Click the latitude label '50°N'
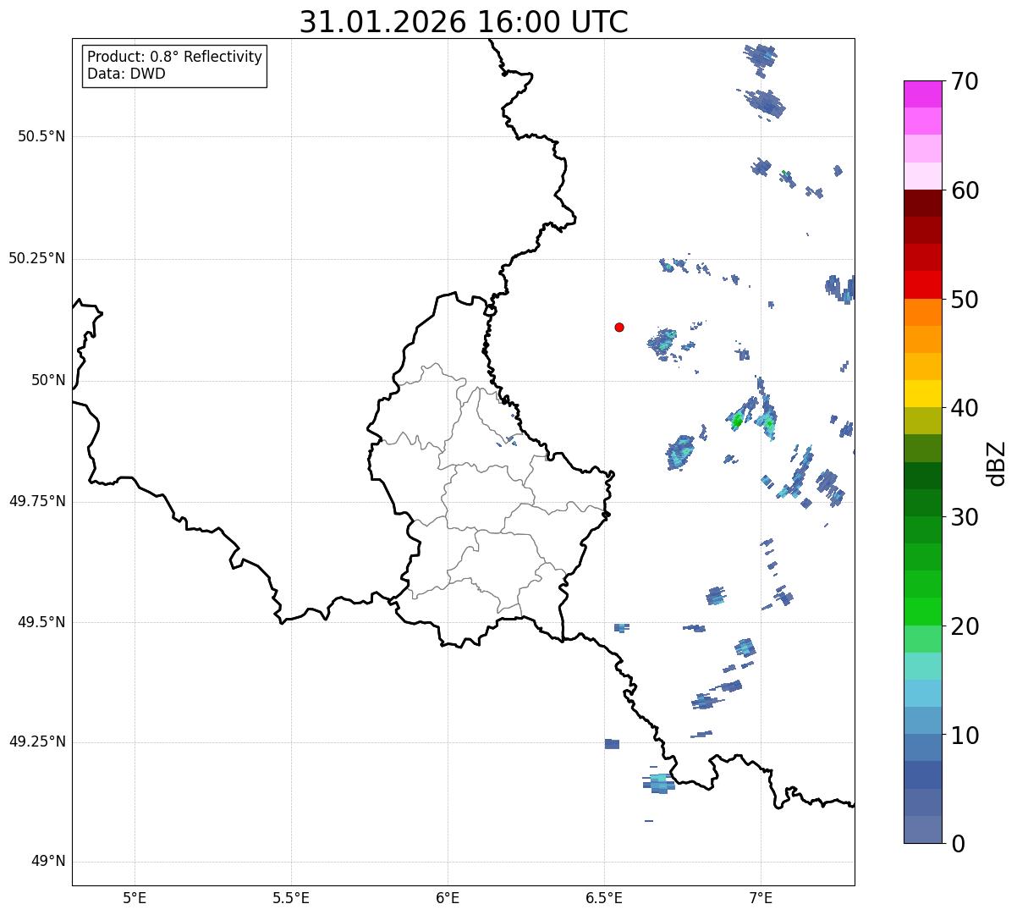Image resolution: width=1017 pixels, height=915 pixels. click(x=48, y=380)
